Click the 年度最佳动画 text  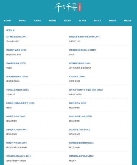74,81
